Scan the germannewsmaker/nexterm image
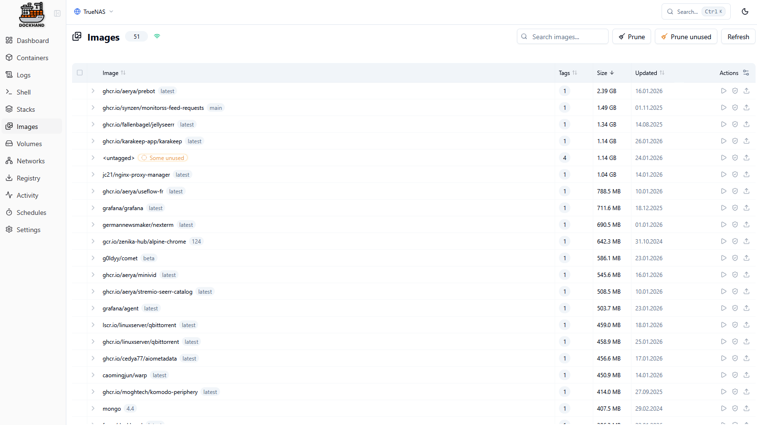 click(735, 224)
